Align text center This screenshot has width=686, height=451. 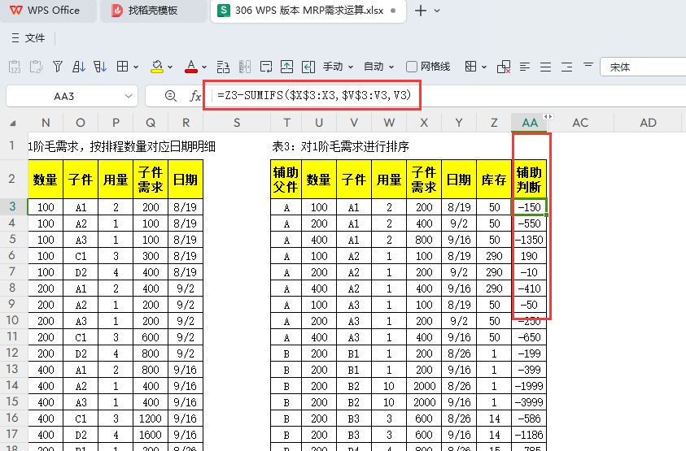pyautogui.click(x=545, y=67)
